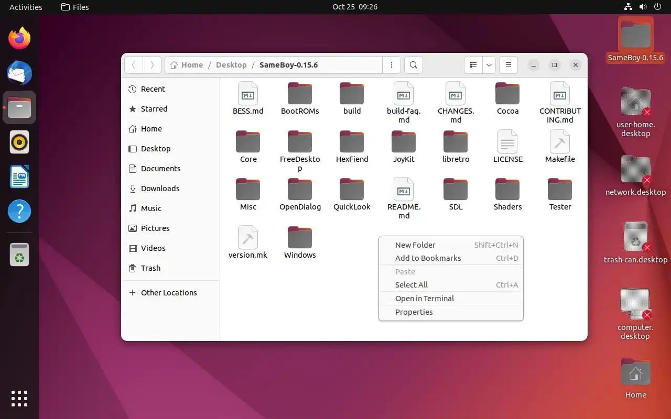Open Trash in the sidebar
This screenshot has width=671, height=419.
point(171,268)
